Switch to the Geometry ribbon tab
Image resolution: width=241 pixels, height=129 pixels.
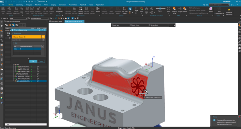[19, 5]
